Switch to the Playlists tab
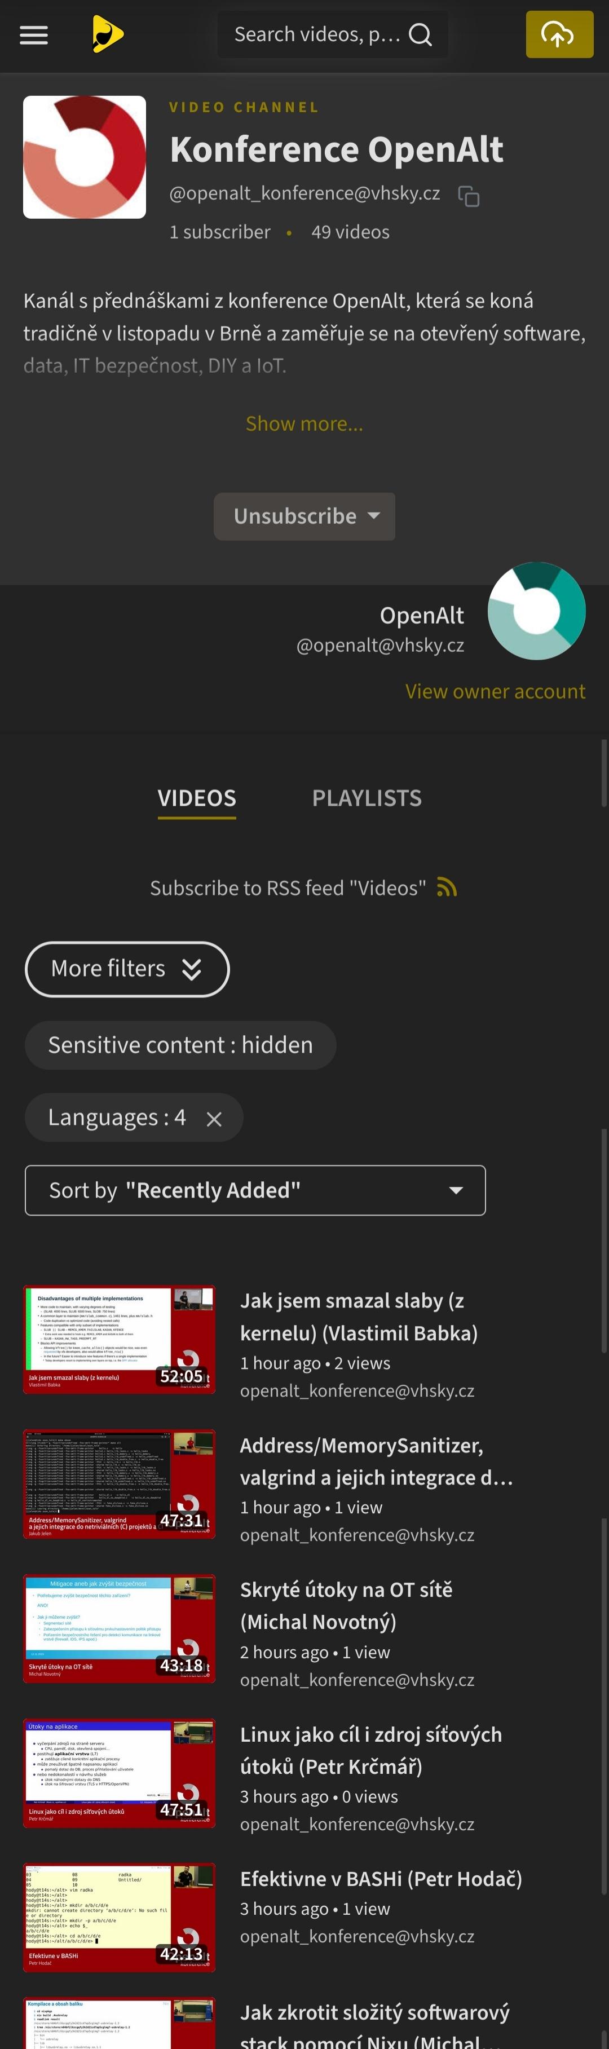 [367, 798]
